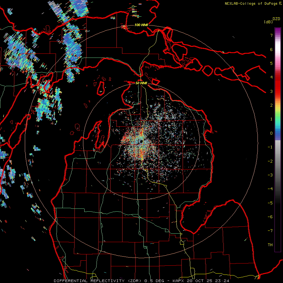Click the -2 value on color scale
Viewport: 283px width, 283px height.
[270, 161]
